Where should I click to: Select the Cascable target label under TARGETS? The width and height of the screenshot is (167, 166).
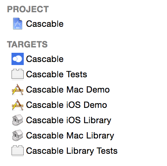click(x=45, y=59)
